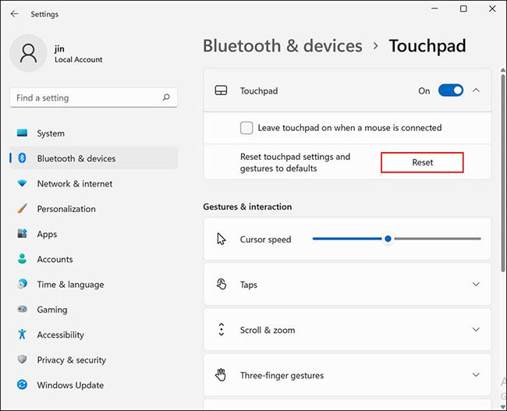Click the back arrow icon

14,13
